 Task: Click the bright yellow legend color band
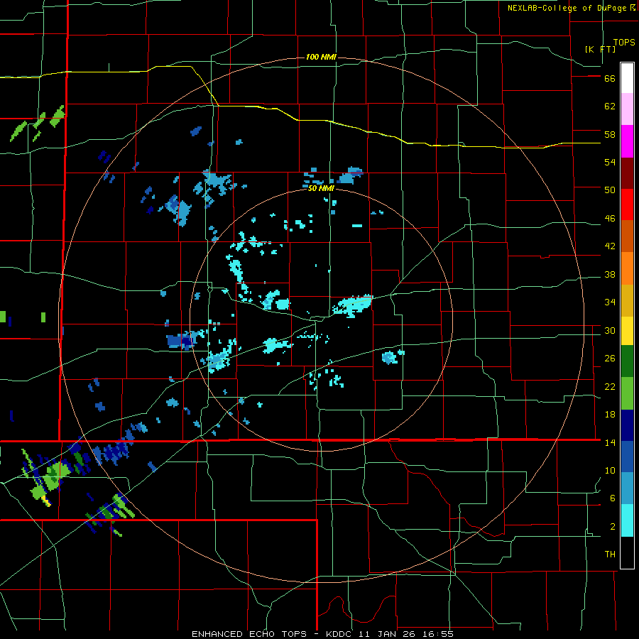627,330
